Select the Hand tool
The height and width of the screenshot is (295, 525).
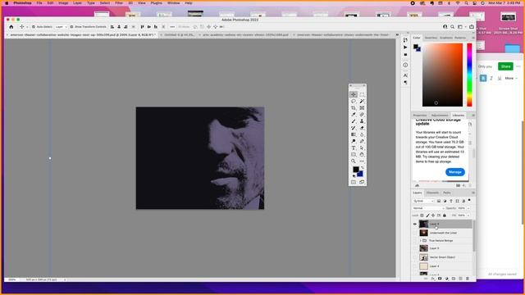(x=362, y=155)
